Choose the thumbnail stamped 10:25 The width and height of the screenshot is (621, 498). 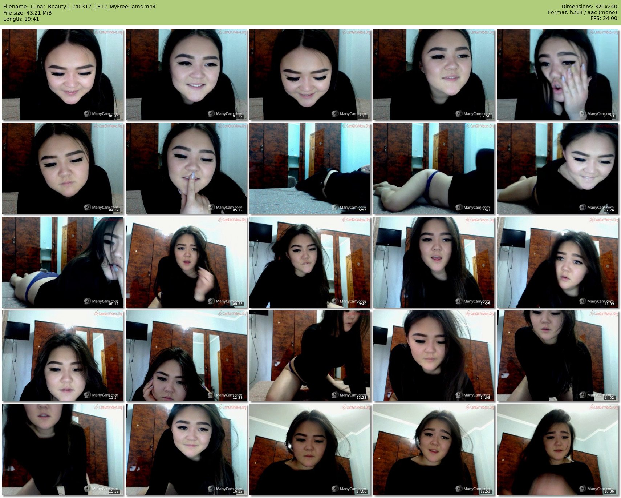pyautogui.click(x=434, y=262)
